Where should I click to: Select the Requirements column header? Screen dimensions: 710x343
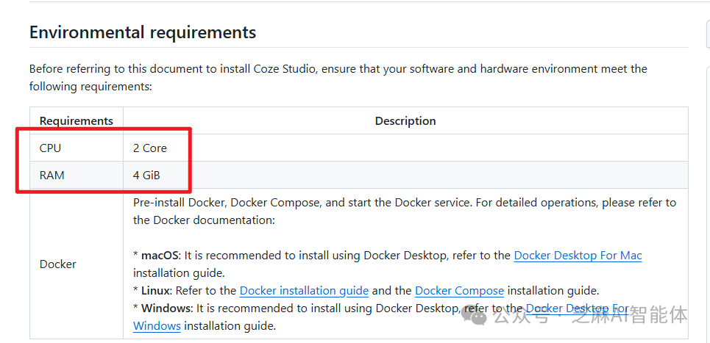point(77,120)
